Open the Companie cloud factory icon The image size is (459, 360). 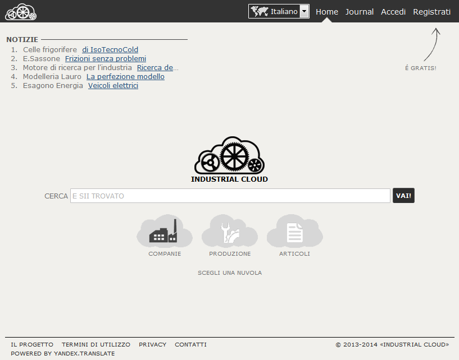pyautogui.click(x=164, y=231)
